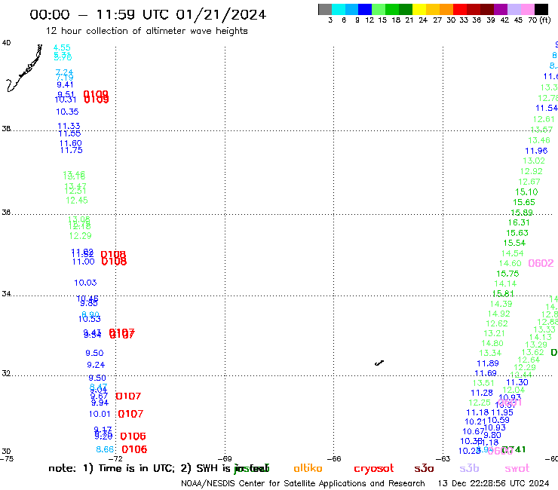Click the chart title with date 01/21/2024
The image size is (558, 490).
pyautogui.click(x=148, y=14)
